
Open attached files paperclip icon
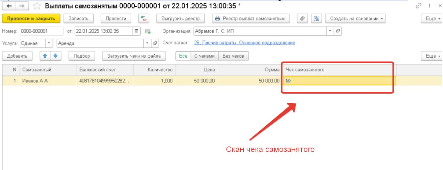[302, 18]
